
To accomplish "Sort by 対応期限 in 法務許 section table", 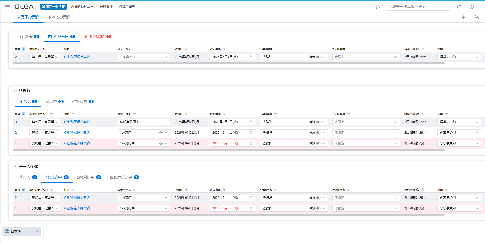I will coord(224,114).
